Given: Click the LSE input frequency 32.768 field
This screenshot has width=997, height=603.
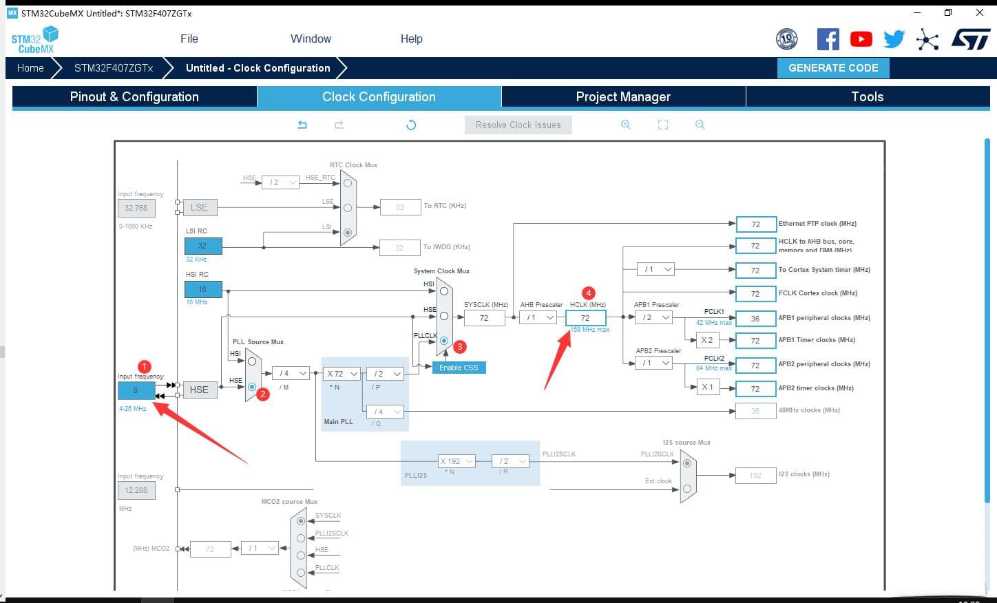Looking at the screenshot, I should [136, 208].
